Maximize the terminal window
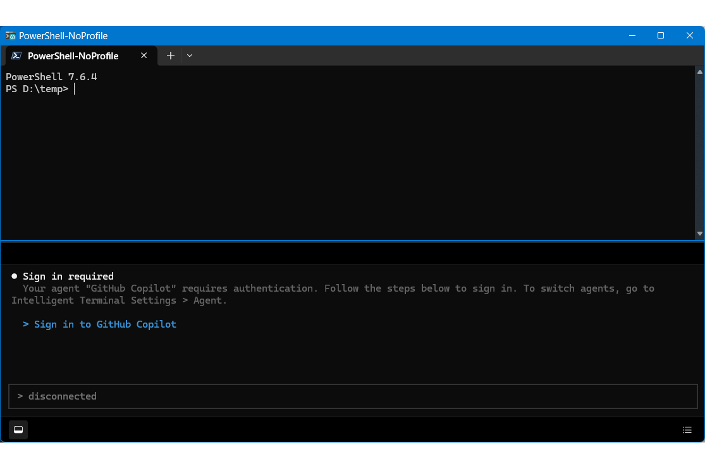Screen dimensions: 705x469 pyautogui.click(x=661, y=35)
